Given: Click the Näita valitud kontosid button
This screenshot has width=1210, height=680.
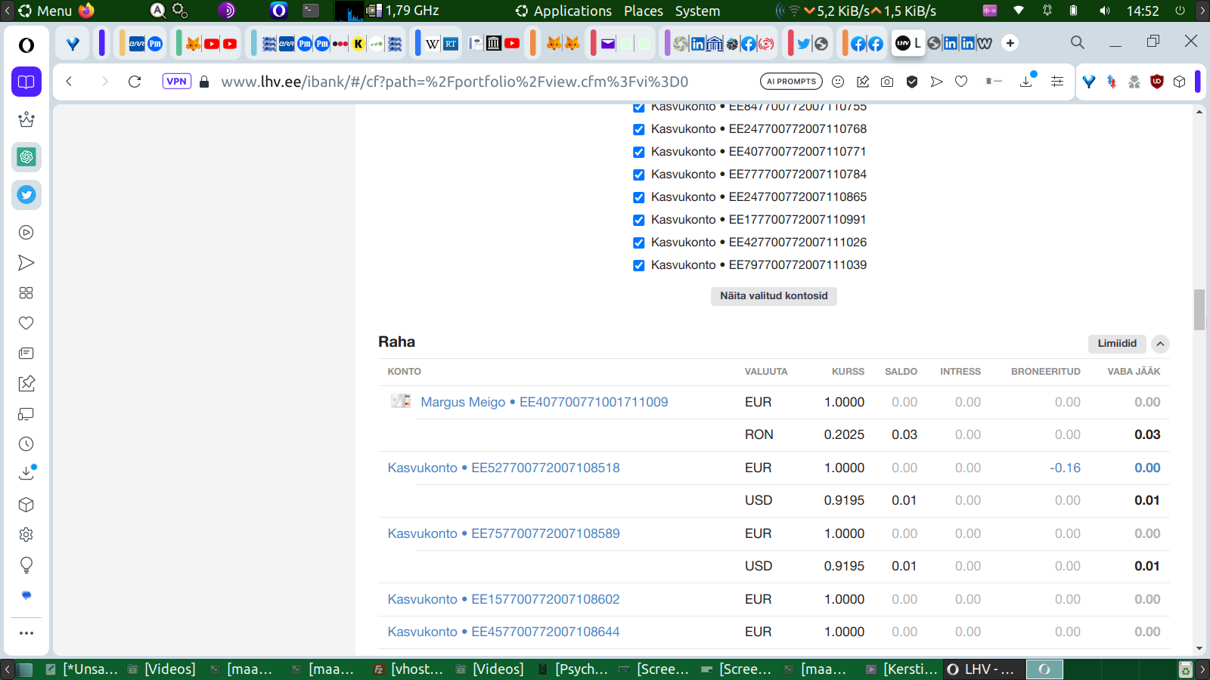Looking at the screenshot, I should tap(774, 296).
